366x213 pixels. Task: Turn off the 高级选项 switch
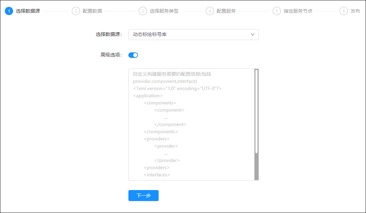(133, 55)
